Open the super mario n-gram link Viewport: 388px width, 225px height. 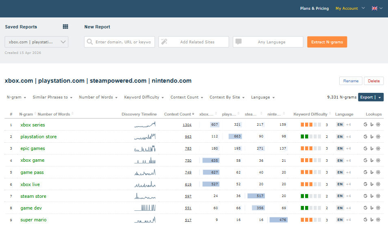pos(33,220)
